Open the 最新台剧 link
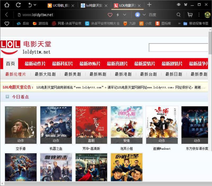Image resolution: width=212 pixels, height=186 pixels. tap(148, 74)
